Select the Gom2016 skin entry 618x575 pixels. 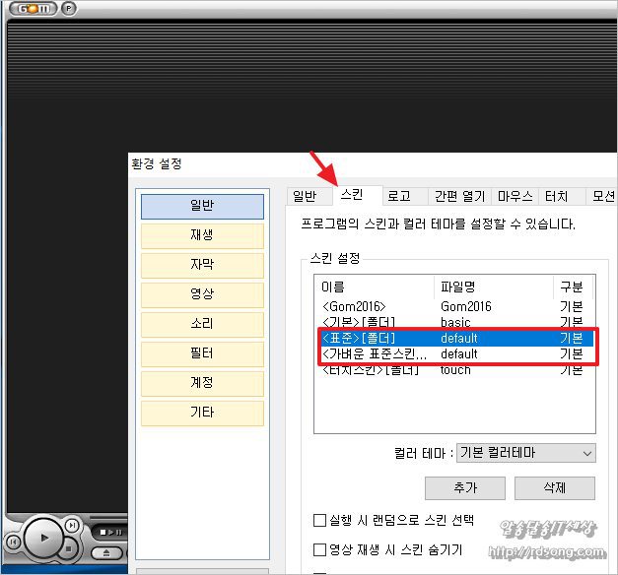tap(355, 307)
